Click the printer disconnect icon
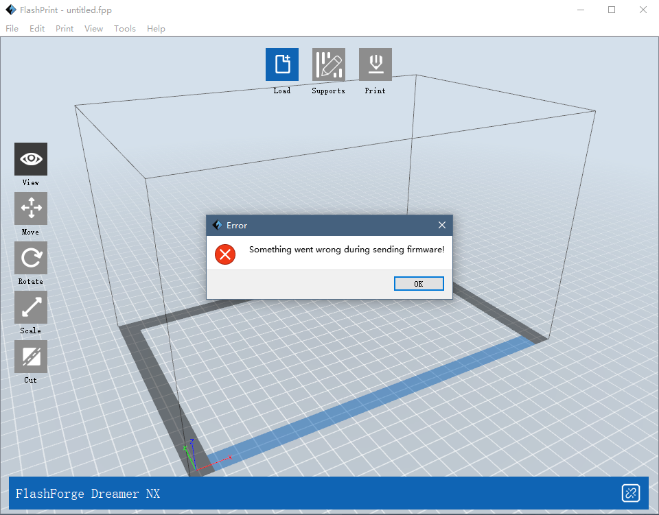659x515 pixels. pyautogui.click(x=630, y=492)
